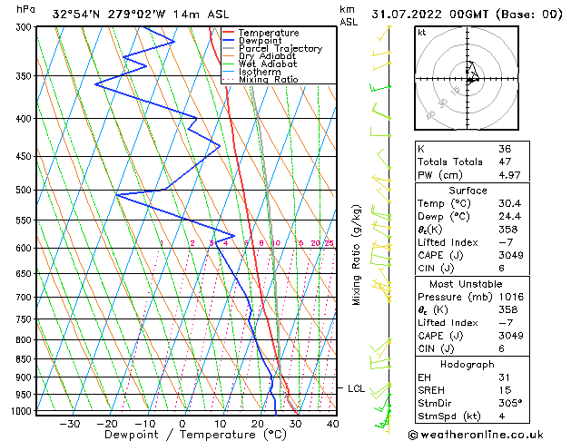Click the station coordinates 32°54'N 279°02'W
The height and width of the screenshot is (441, 571).
pos(109,15)
